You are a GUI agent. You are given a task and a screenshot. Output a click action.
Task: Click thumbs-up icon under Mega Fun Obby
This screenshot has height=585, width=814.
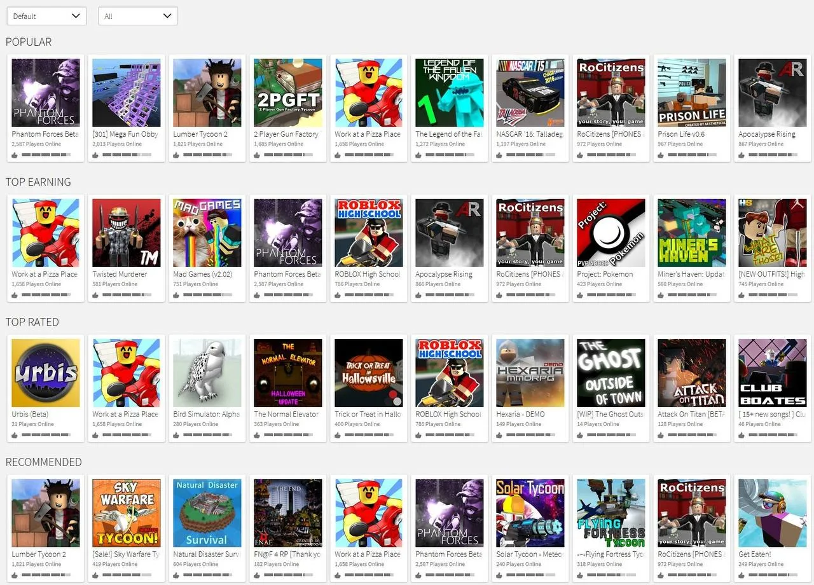(x=95, y=155)
